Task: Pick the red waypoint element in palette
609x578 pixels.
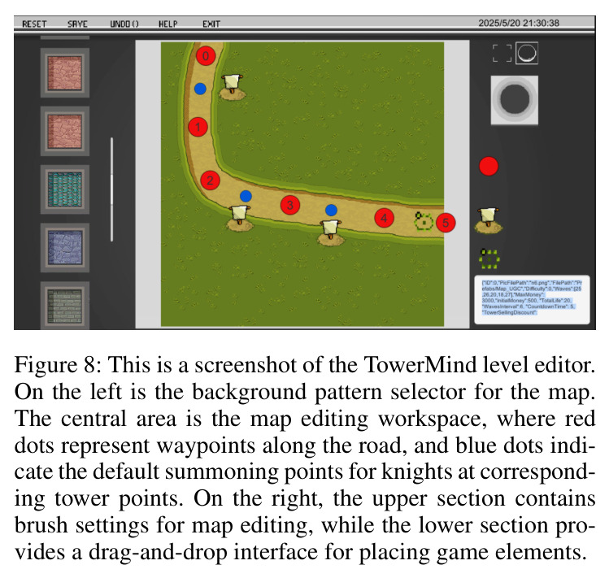Action: tap(489, 167)
